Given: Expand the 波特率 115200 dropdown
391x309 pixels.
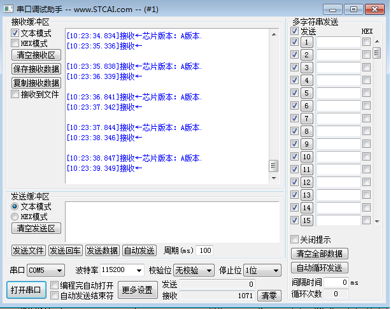Looking at the screenshot, I should coord(122,270).
